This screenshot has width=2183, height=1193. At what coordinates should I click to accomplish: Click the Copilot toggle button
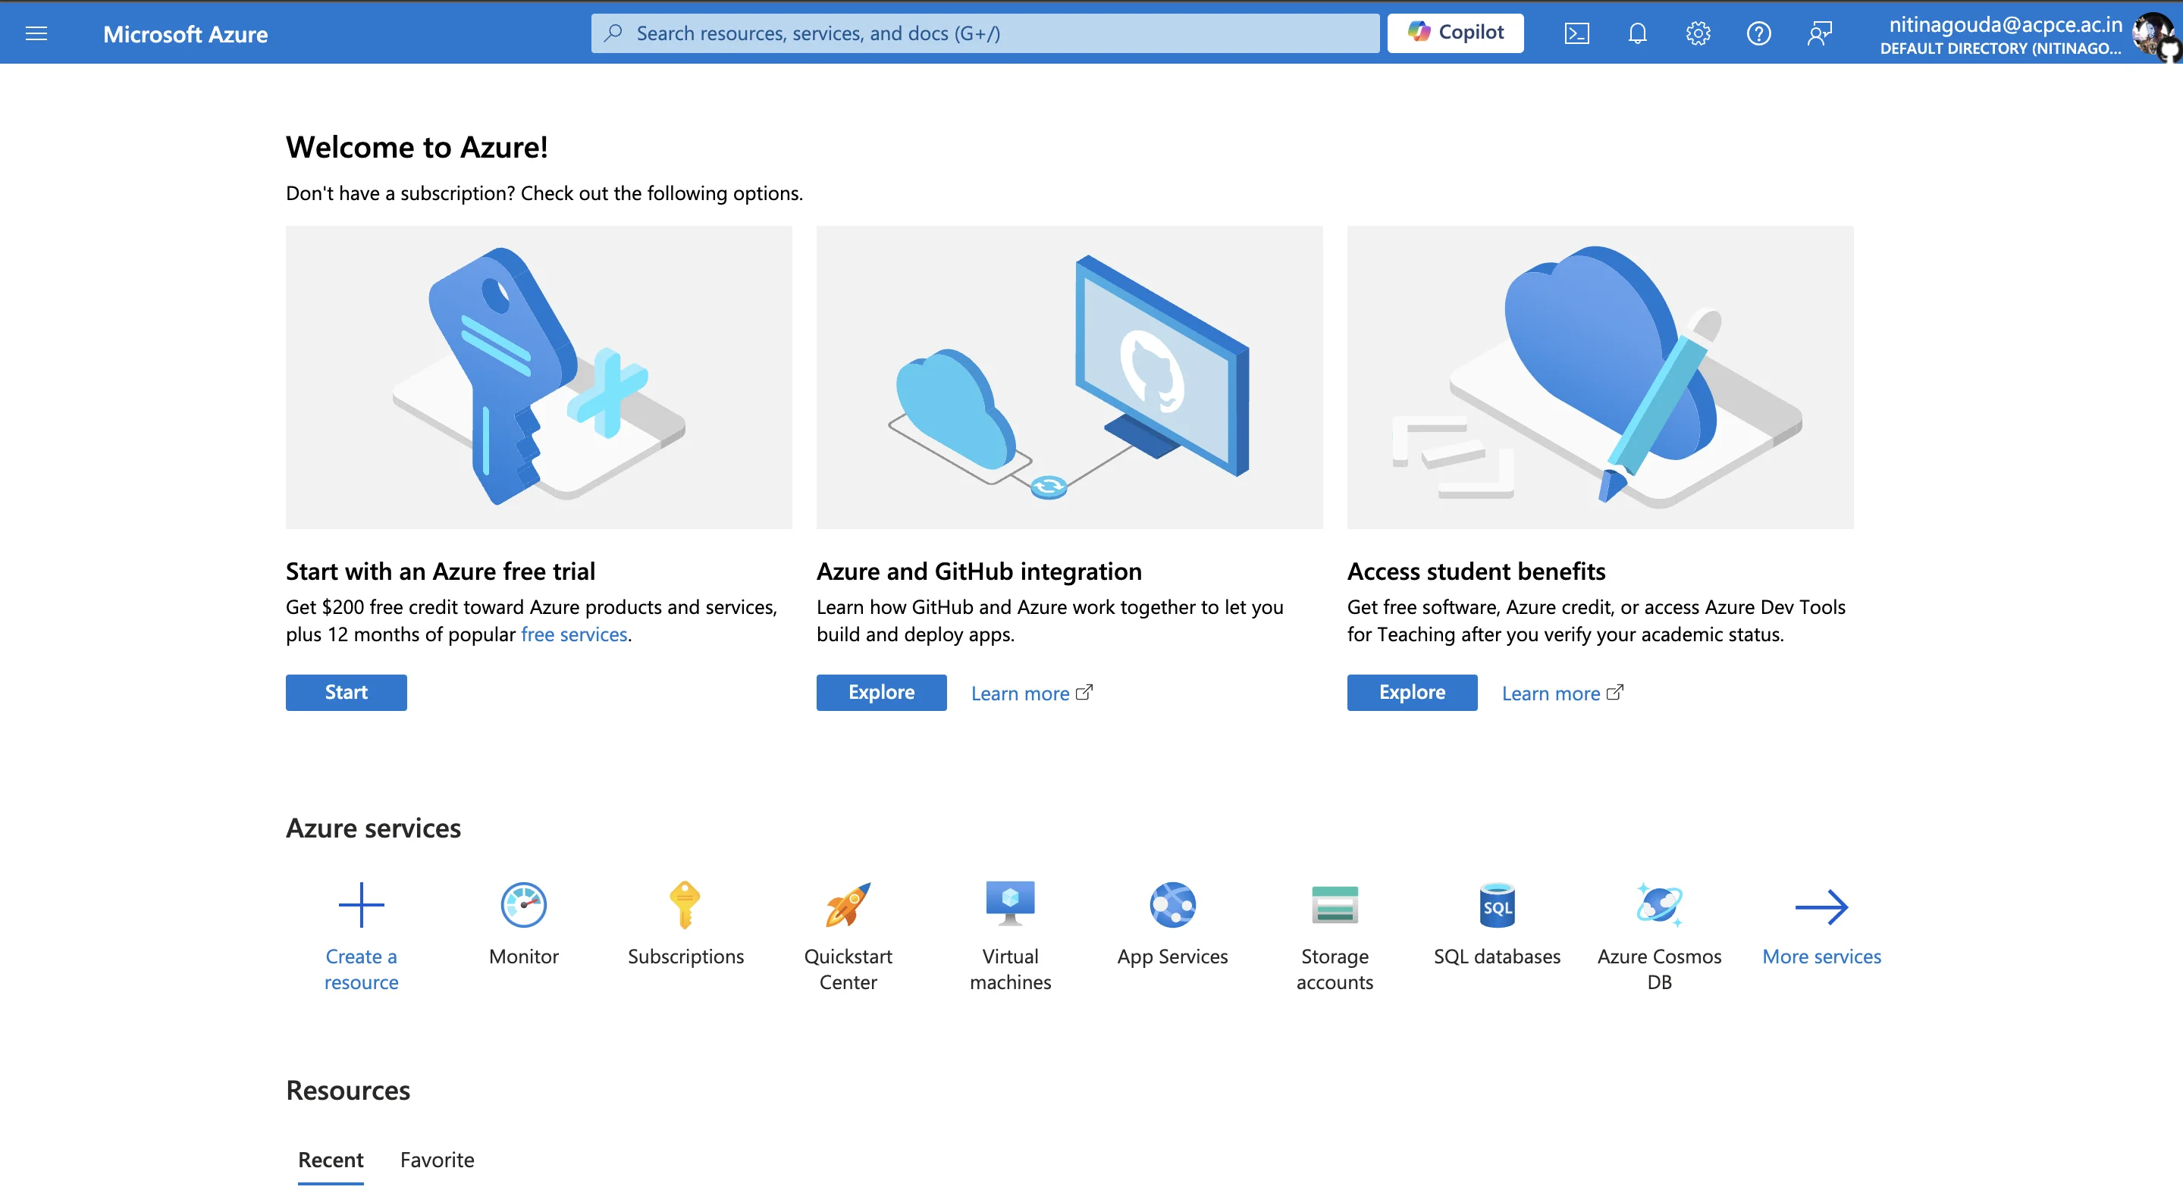[x=1457, y=33]
